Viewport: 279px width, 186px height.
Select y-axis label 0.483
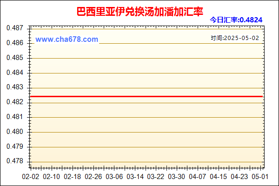(15, 87)
